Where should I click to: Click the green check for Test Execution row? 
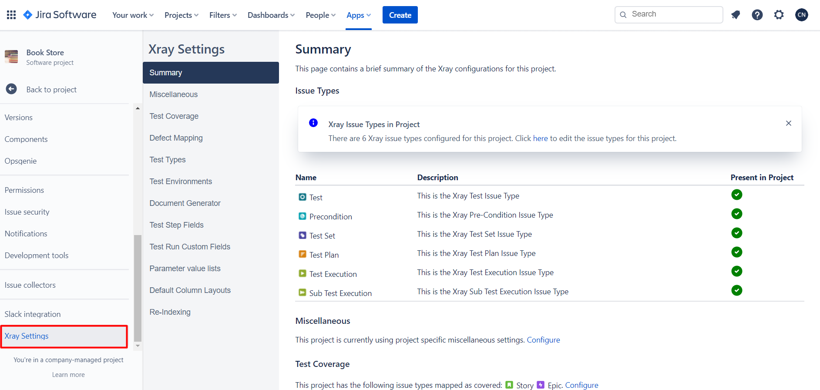tap(737, 271)
